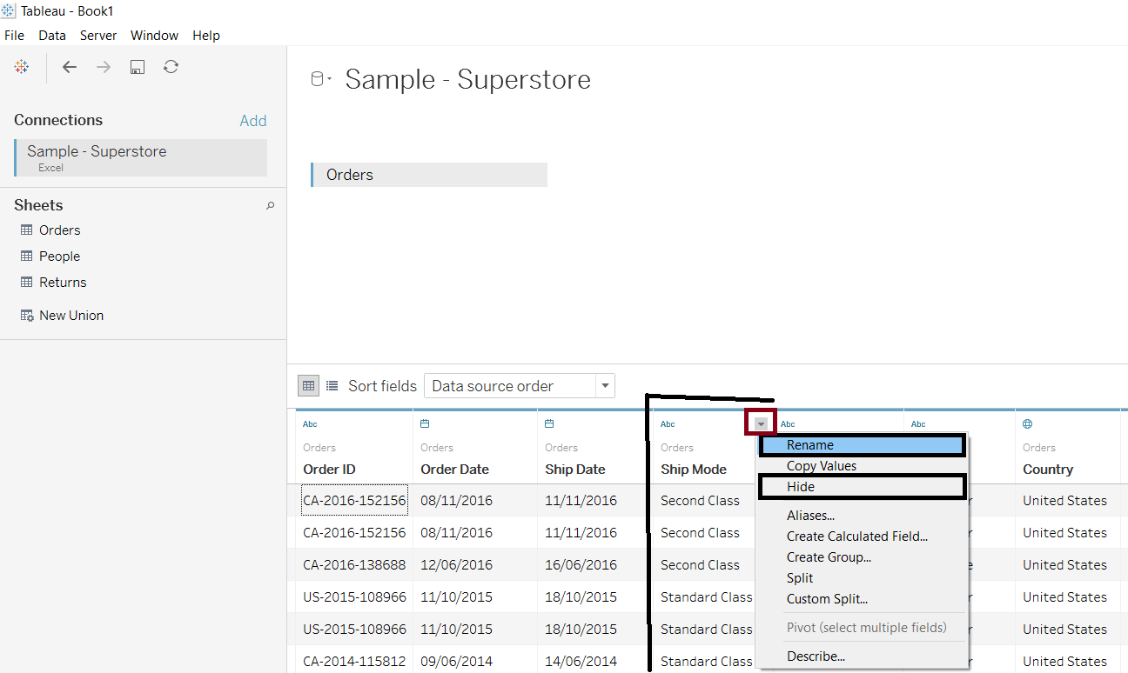
Task: Open the Server menu
Action: click(98, 36)
